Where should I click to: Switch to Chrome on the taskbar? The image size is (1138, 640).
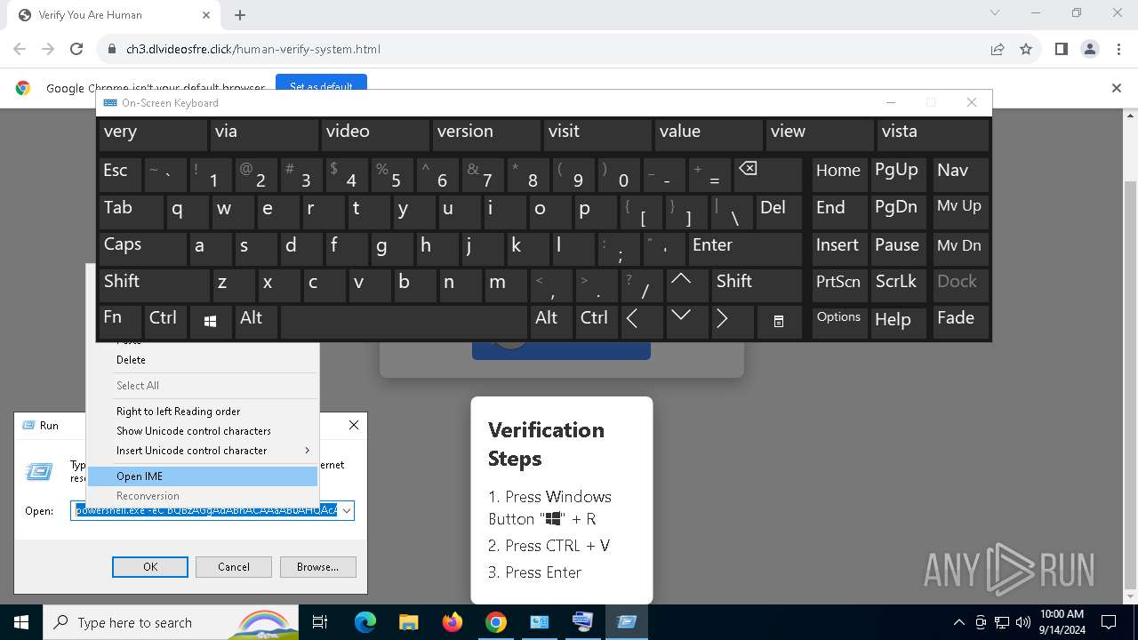[x=496, y=622]
